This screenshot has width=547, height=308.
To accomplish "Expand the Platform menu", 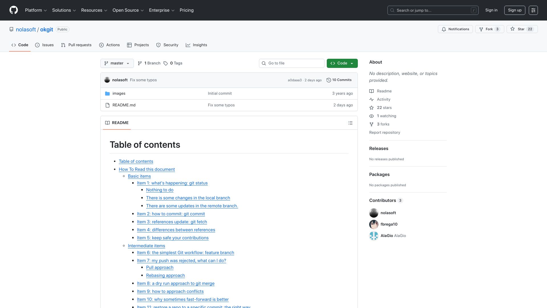I will [36, 10].
